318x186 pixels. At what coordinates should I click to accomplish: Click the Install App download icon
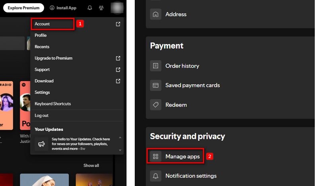[x=52, y=8]
